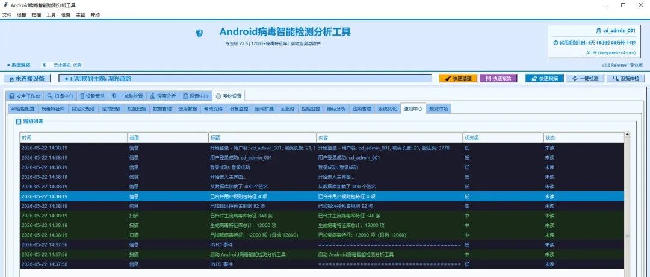Switch to the 批量扫描 sub-tab
The height and width of the screenshot is (277, 650).
point(137,109)
